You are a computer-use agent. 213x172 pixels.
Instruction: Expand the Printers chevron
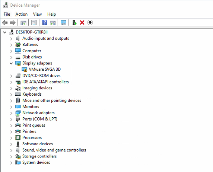point(11,132)
